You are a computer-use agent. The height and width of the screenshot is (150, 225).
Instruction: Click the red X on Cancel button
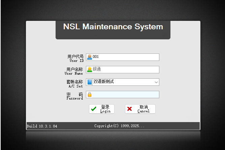pyautogui.click(x=129, y=109)
